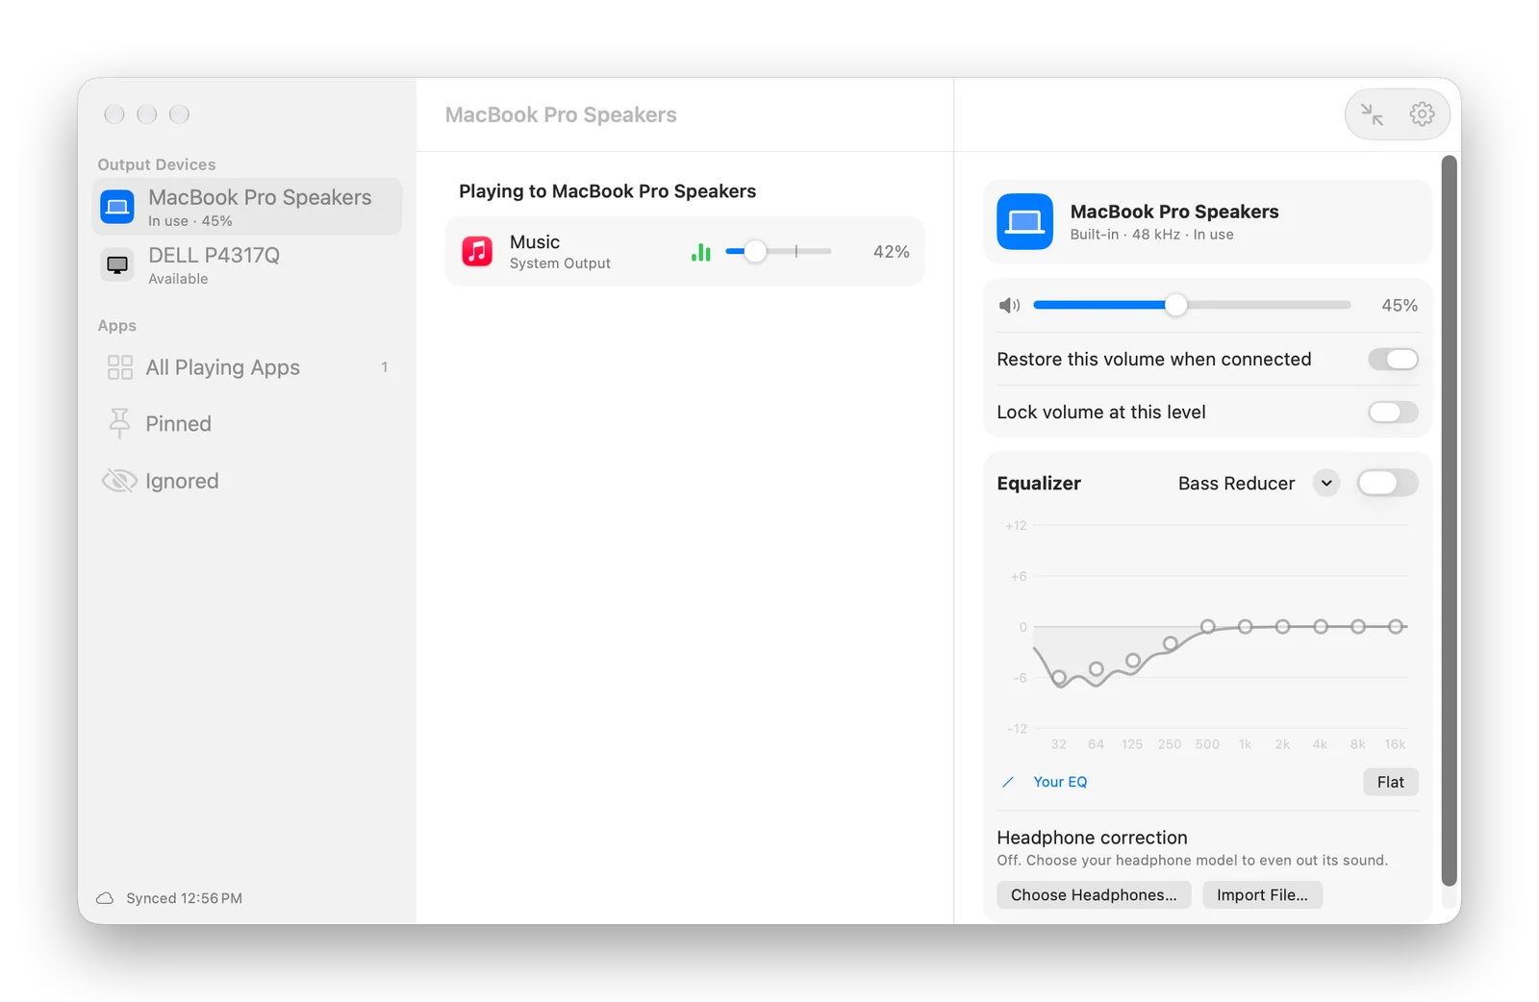Click the Synced 12:56 PM status text
Image resolution: width=1539 pixels, height=1002 pixels.
click(x=184, y=898)
